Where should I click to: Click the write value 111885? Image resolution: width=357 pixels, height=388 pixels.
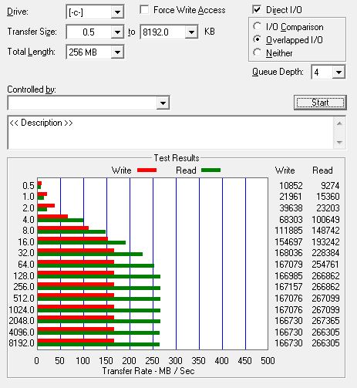288,231
